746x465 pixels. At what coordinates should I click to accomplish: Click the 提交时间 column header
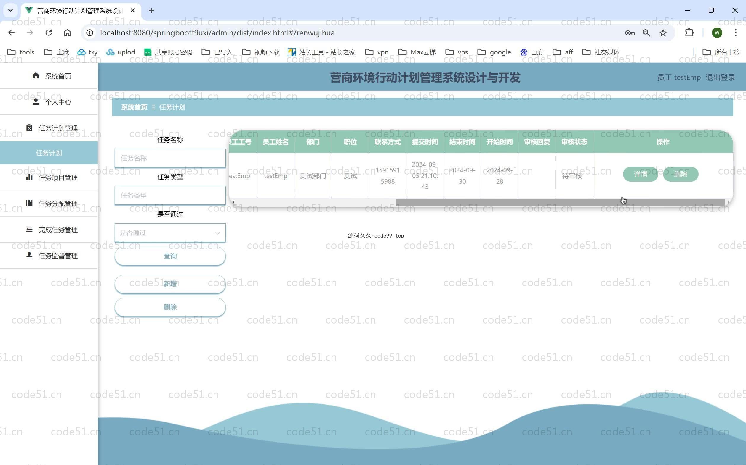pyautogui.click(x=425, y=142)
